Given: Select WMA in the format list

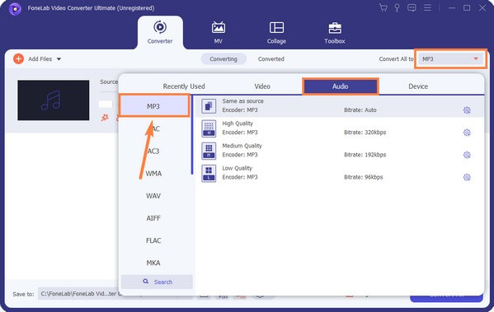Looking at the screenshot, I should [x=153, y=174].
